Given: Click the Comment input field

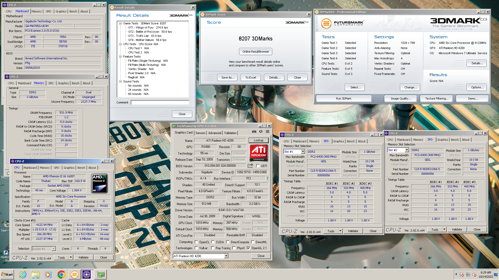Looking at the screenshot, I should [160, 102].
